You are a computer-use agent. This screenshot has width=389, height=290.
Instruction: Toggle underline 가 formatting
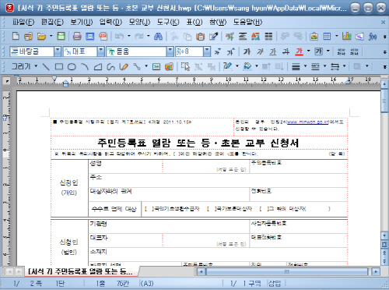click(x=273, y=51)
